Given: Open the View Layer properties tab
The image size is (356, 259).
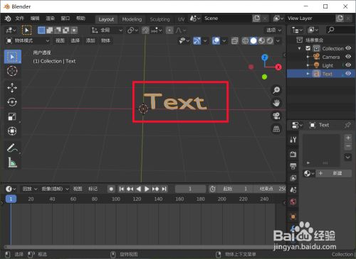Looking at the screenshot, I should click(x=293, y=178).
